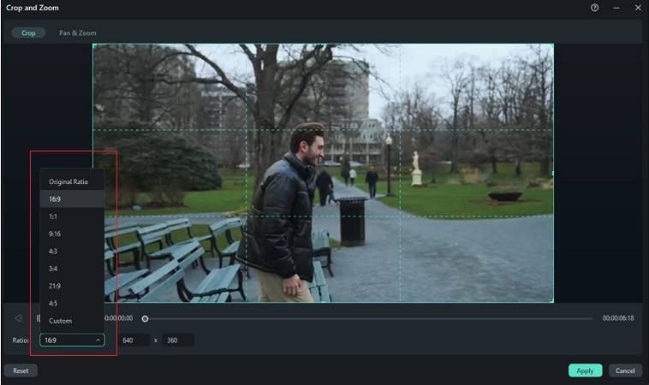Click the timeline playhead handle
This screenshot has width=649, height=385.
click(145, 318)
